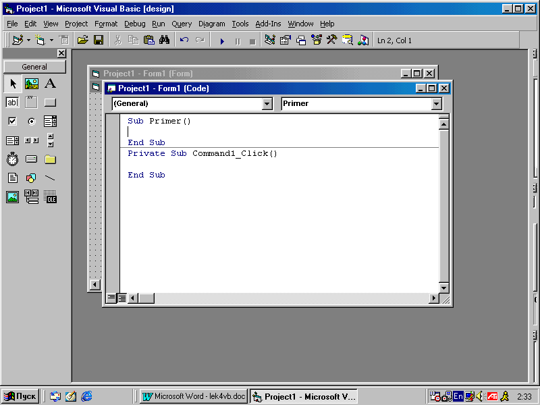
Task: Select the CommandButton control tool
Action: click(x=50, y=103)
